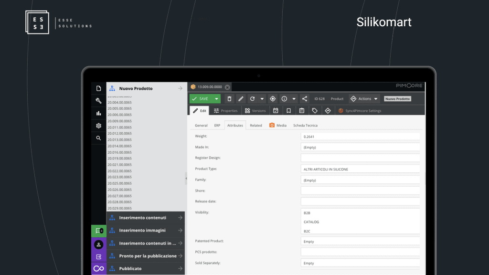Open the gear Settings icon in sidebar
This screenshot has width=489, height=275.
click(x=98, y=126)
